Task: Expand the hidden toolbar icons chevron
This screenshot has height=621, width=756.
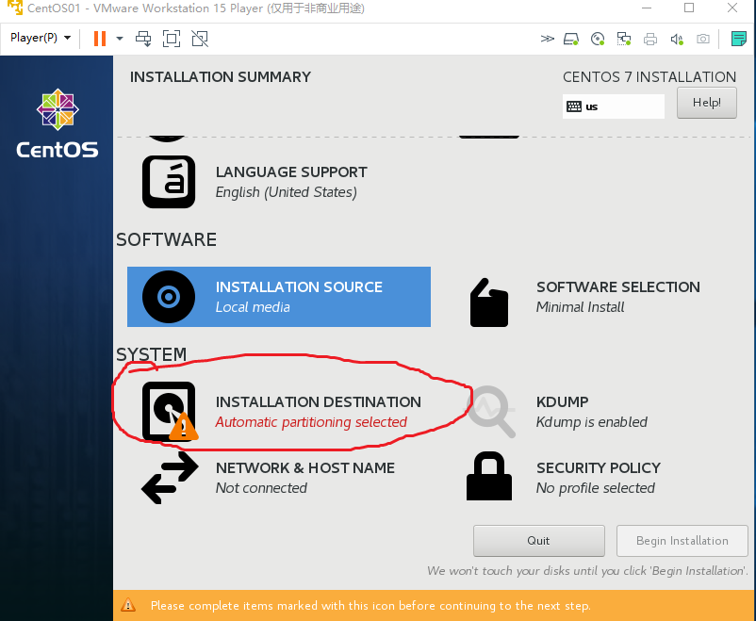Action: (547, 39)
